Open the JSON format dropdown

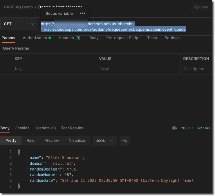(x=104, y=141)
